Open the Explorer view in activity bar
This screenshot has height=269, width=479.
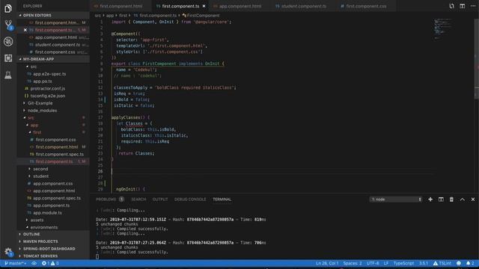tap(8, 8)
